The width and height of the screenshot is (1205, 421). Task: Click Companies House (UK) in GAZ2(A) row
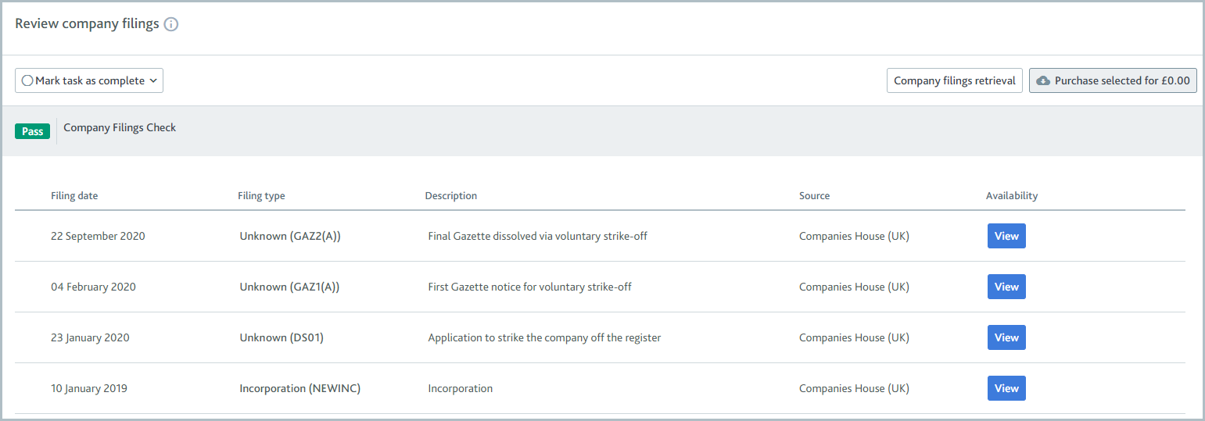pyautogui.click(x=854, y=236)
